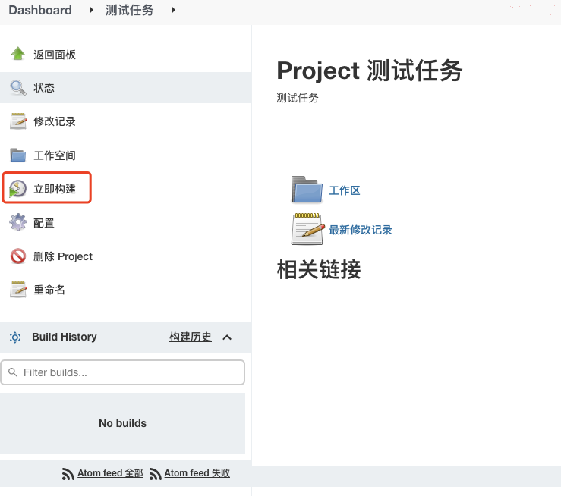Viewport: 561px width, 496px height.
Task: Click the green up-arrow icon beside 返回面板
Action: point(18,54)
